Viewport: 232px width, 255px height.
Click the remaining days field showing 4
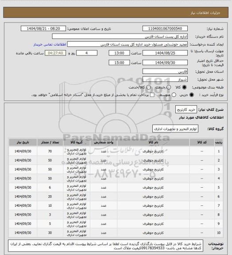87,53
